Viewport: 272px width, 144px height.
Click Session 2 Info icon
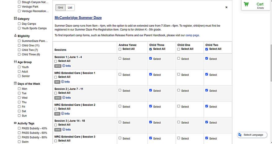(64, 98)
